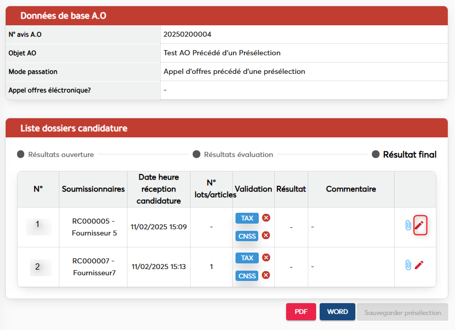Click red X beside TAX in row 1

[266, 218]
